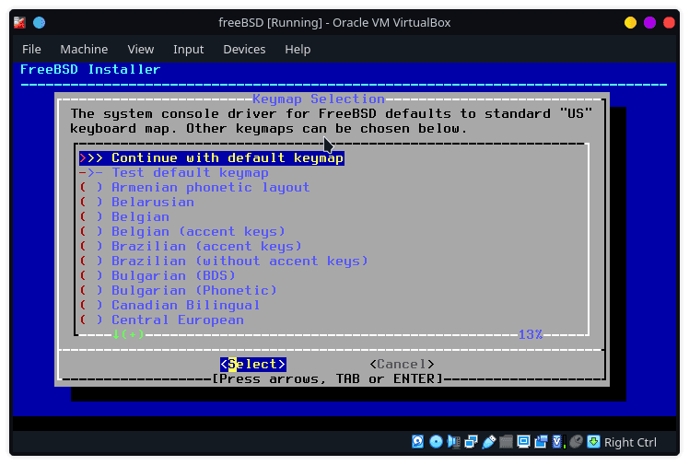The width and height of the screenshot is (689, 465).
Task: Select Armenian phonetic layout radio option
Action: tap(194, 188)
